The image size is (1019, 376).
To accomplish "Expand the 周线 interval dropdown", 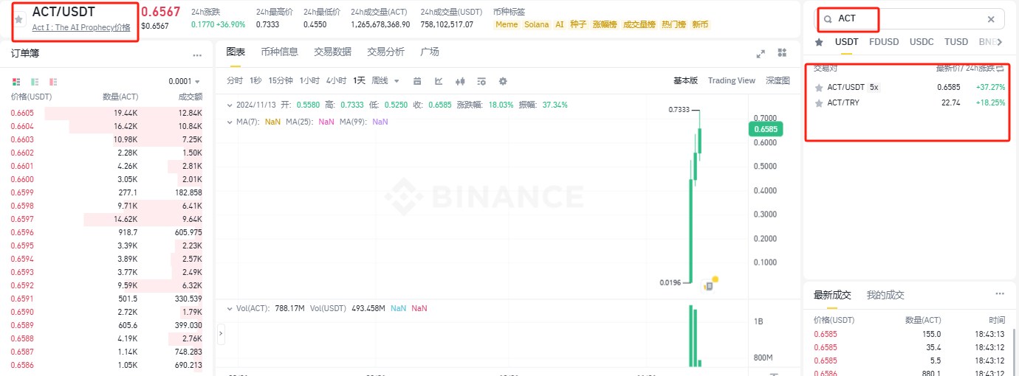I will pos(385,81).
